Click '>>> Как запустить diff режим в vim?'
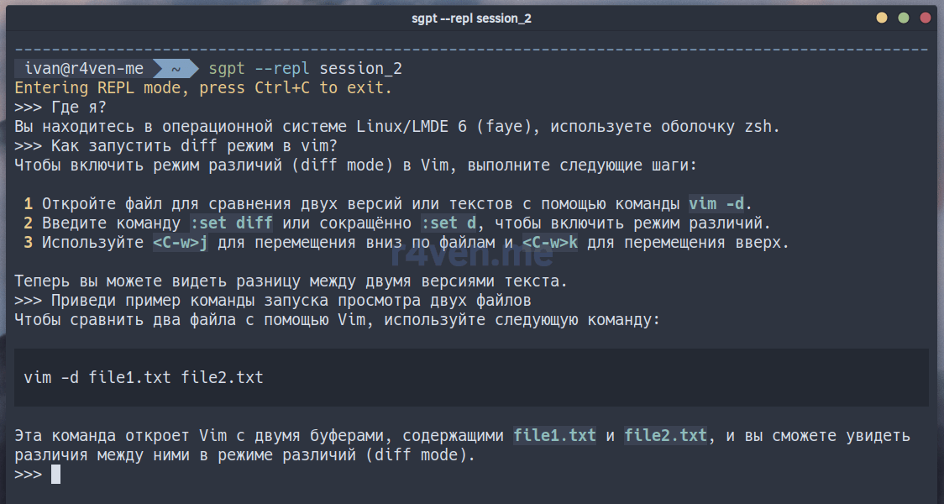 [x=176, y=146]
